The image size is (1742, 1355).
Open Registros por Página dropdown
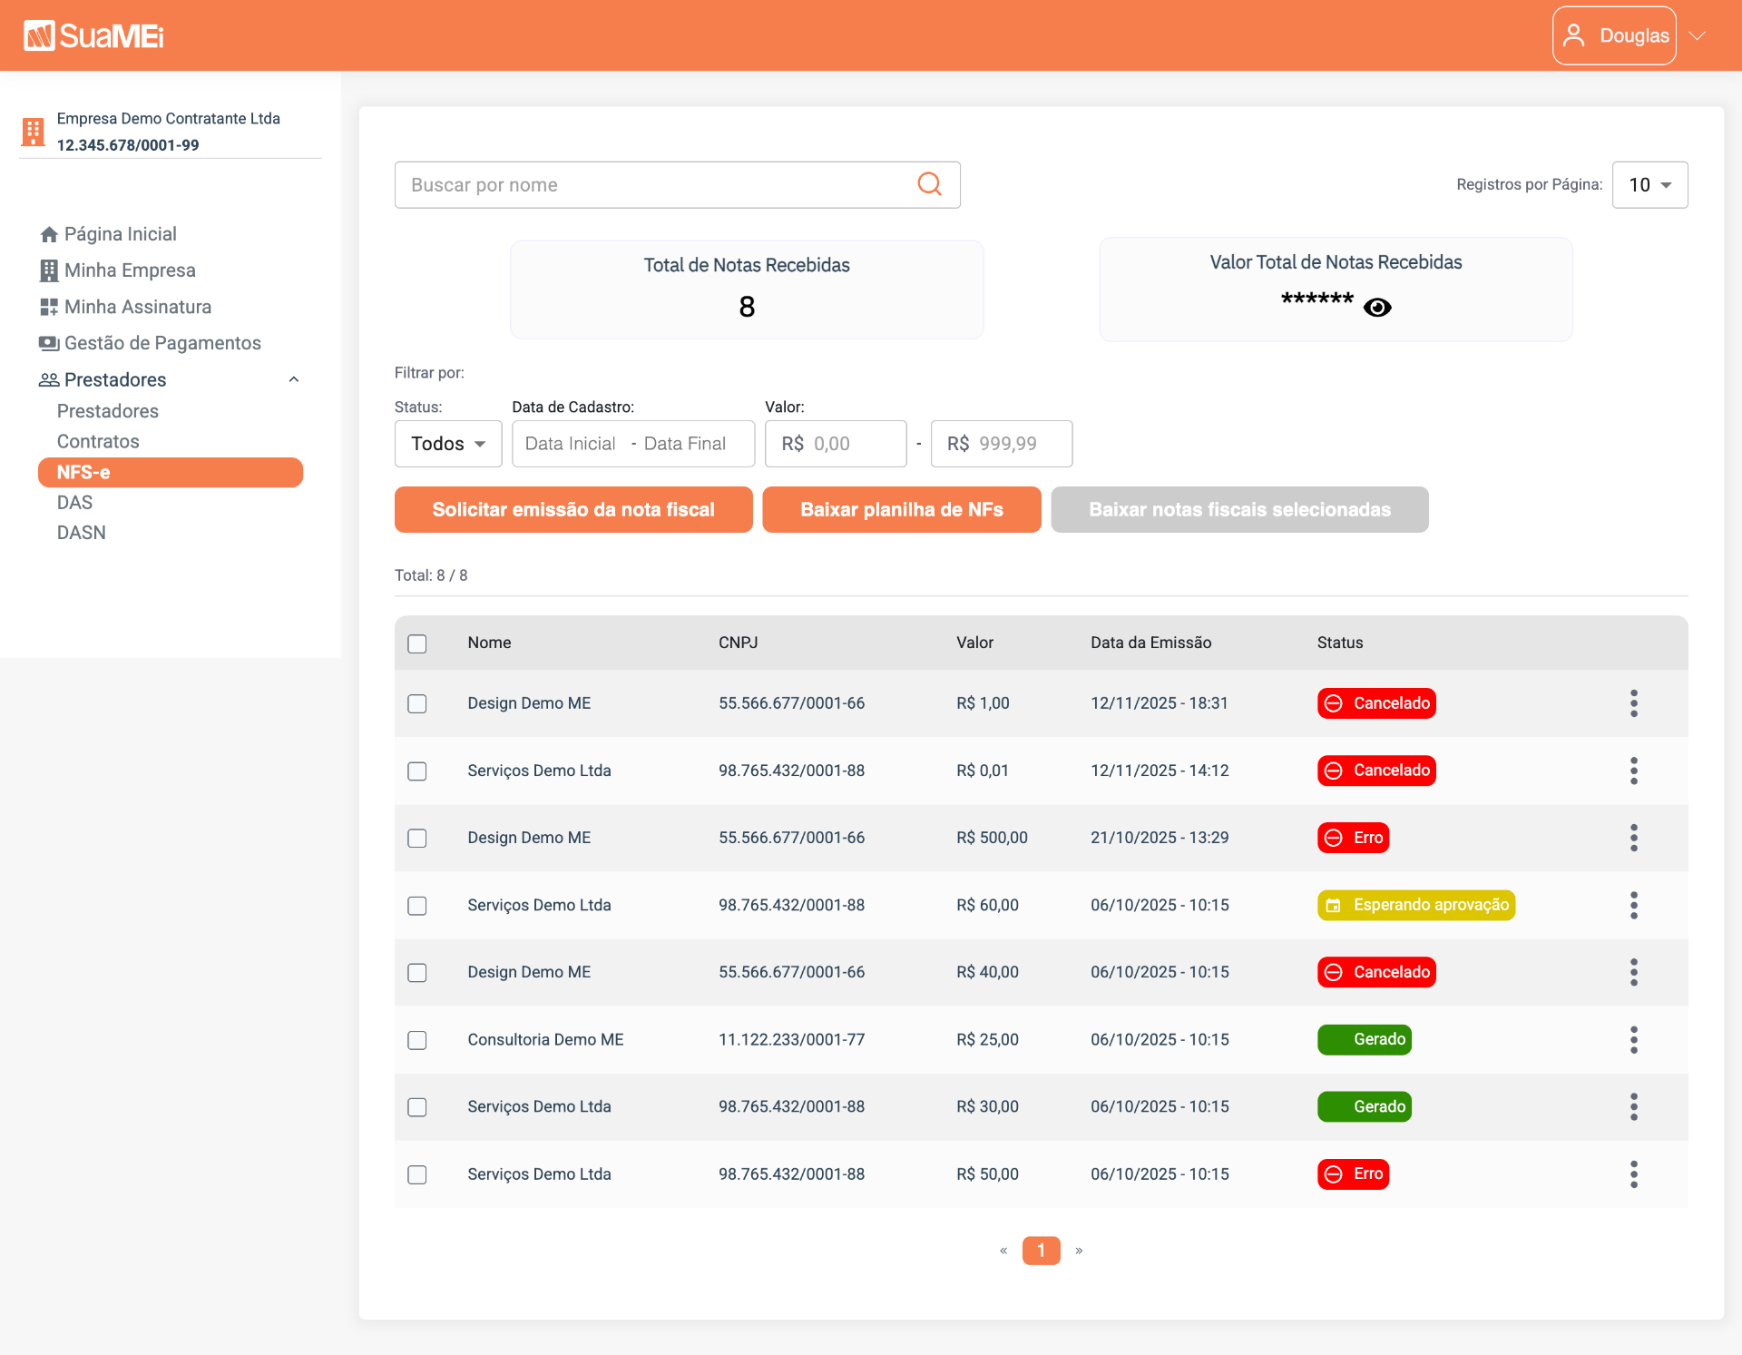coord(1649,185)
